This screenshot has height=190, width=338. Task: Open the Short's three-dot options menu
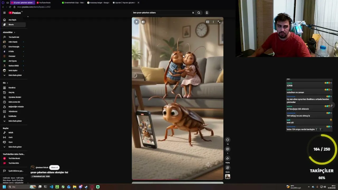click(213, 22)
